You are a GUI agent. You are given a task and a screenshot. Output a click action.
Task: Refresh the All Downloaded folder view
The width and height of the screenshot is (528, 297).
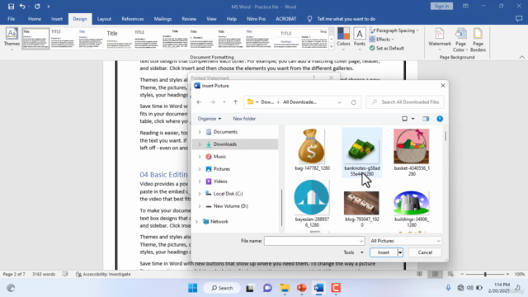[353, 102]
